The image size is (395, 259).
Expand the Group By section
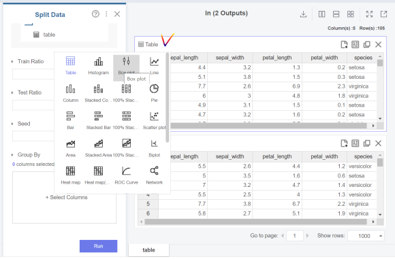pyautogui.click(x=12, y=155)
